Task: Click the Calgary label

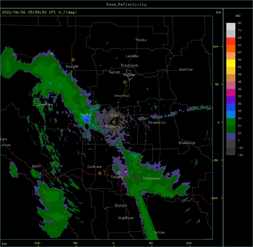Action: coord(117,177)
